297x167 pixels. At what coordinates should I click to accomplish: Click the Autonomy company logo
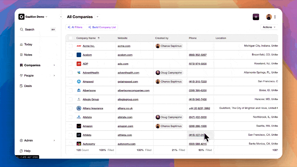coord(79,144)
